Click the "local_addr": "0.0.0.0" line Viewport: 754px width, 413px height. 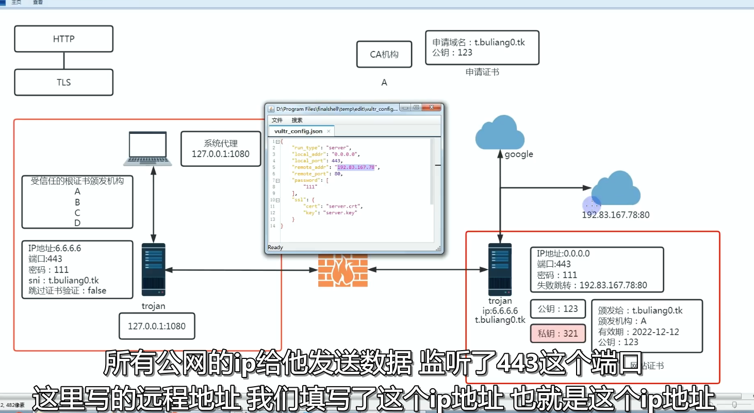pyautogui.click(x=325, y=154)
